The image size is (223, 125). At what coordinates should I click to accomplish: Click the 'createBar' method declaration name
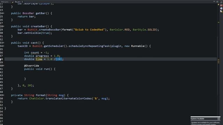[x=38, y=26]
